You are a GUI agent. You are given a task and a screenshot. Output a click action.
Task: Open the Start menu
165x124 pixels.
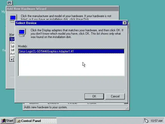[7, 121]
